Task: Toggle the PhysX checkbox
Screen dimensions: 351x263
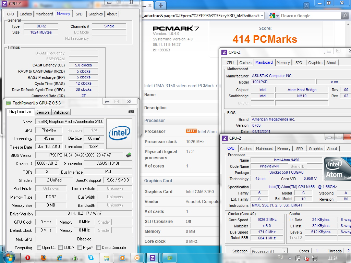Action: (x=80, y=247)
